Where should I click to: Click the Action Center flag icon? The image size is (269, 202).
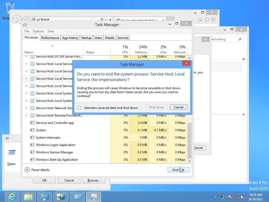230,197
